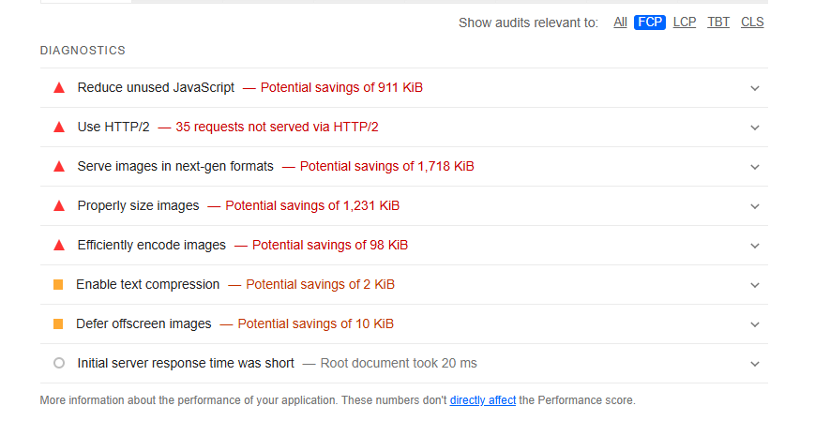Viewport: 815px width, 436px height.
Task: Click orange square beside Defer offscreen images
Action: point(58,323)
